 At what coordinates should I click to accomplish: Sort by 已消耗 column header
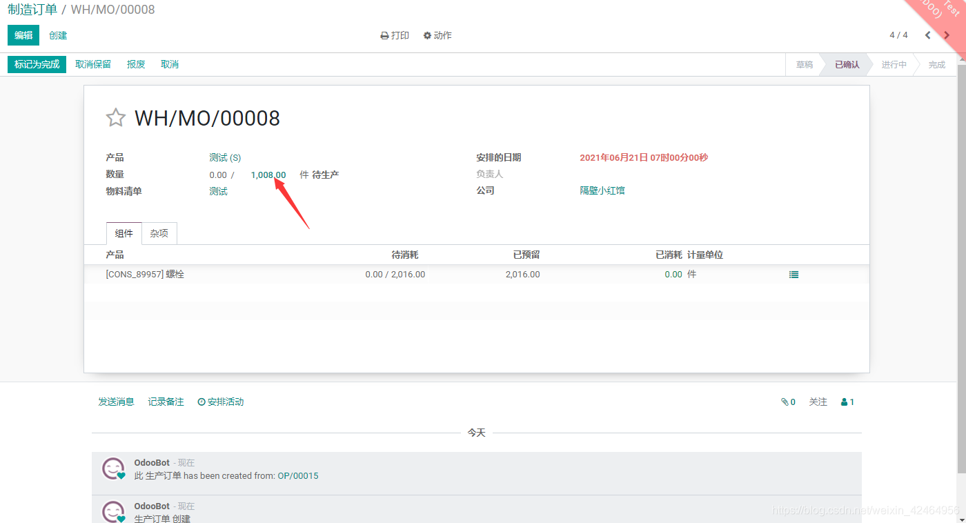pyautogui.click(x=669, y=255)
